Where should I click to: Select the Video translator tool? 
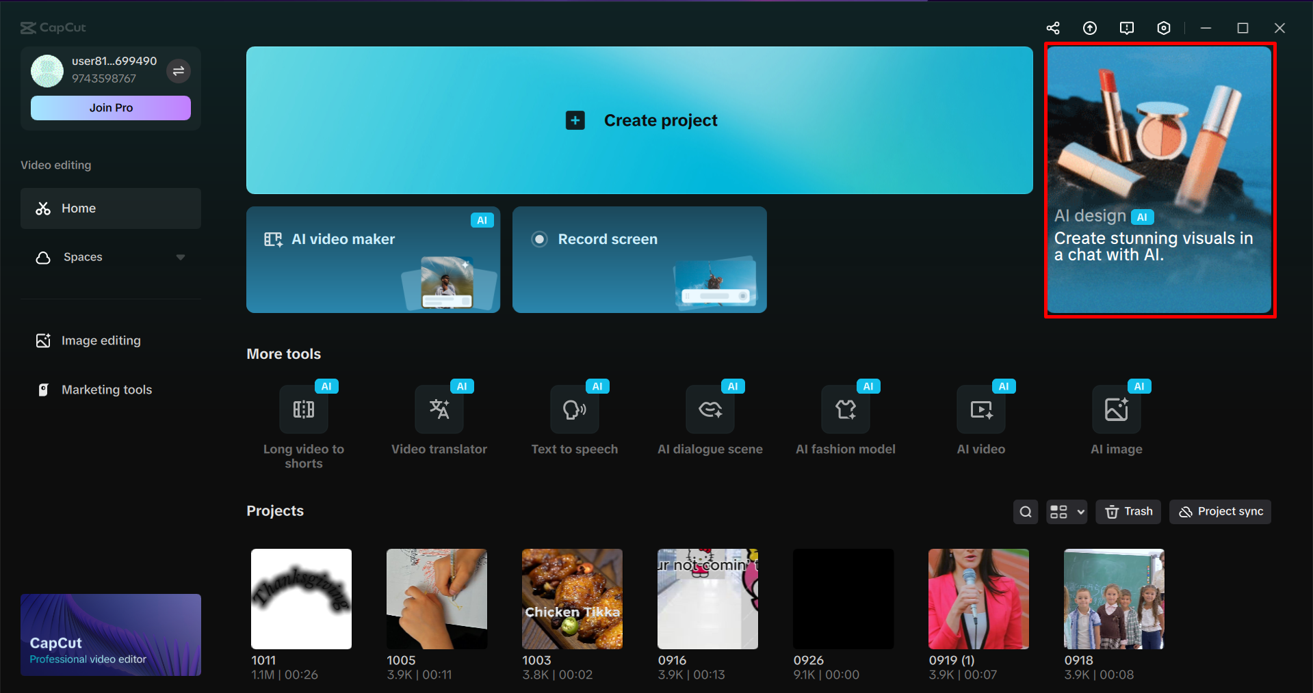439,410
